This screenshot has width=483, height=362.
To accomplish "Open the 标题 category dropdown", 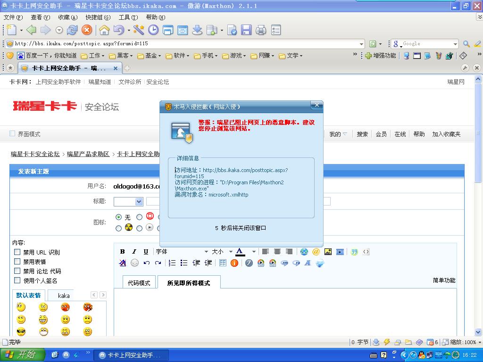I will click(x=128, y=202).
